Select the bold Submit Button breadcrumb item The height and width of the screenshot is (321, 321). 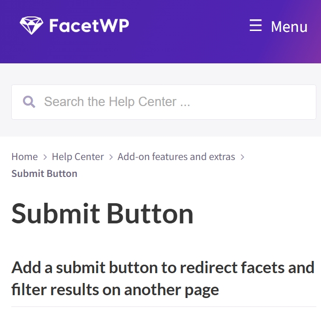point(45,174)
